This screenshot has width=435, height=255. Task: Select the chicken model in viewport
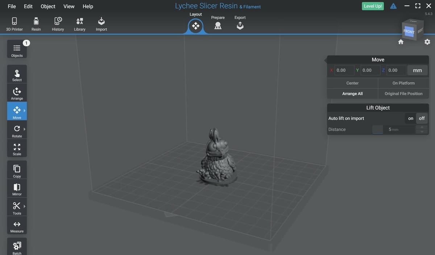tap(216, 157)
